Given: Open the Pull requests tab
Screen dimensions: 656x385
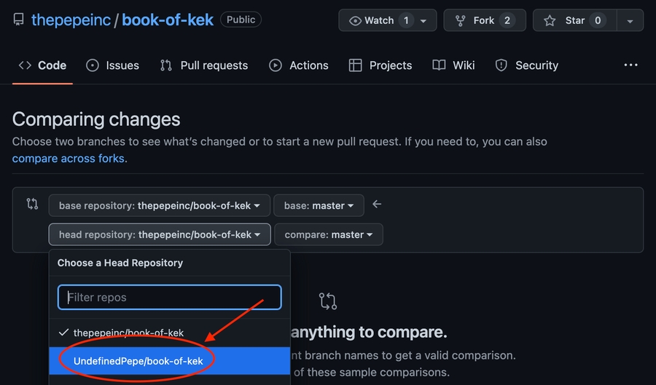Looking at the screenshot, I should (x=204, y=66).
